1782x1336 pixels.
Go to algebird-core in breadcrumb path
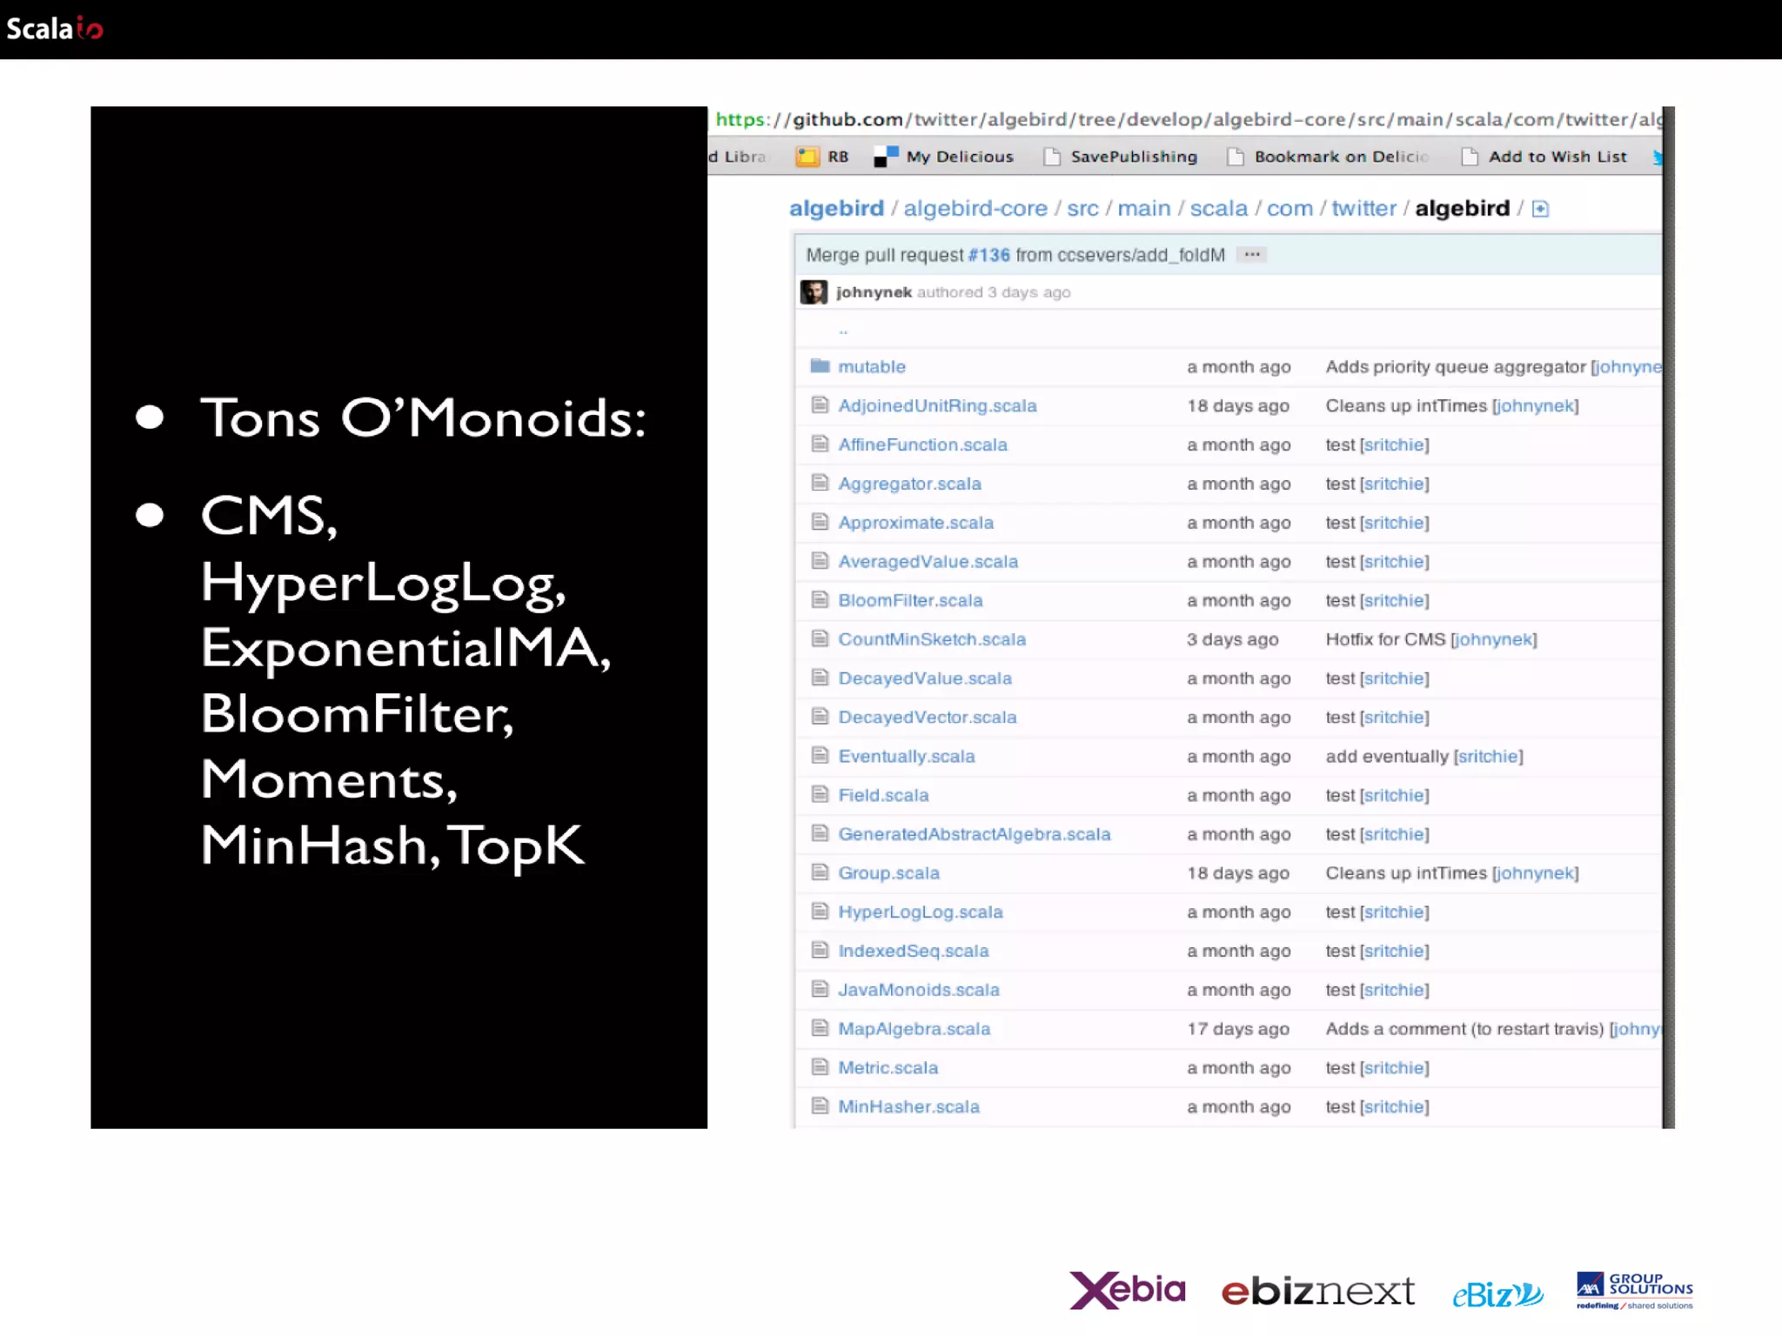coord(975,209)
